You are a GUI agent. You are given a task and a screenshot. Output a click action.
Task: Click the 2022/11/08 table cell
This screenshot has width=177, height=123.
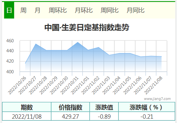tap(27, 116)
